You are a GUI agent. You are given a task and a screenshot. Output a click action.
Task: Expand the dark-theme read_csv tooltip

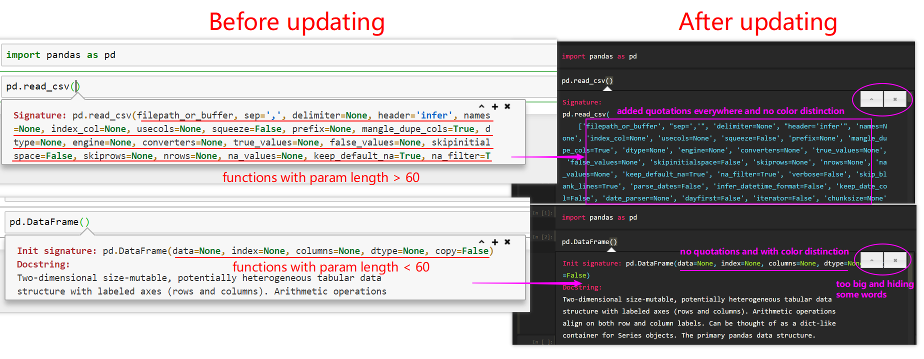pyautogui.click(x=871, y=99)
